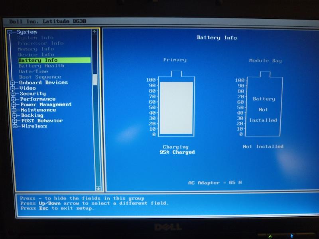Open the Boot Sequence settings

(x=40, y=77)
